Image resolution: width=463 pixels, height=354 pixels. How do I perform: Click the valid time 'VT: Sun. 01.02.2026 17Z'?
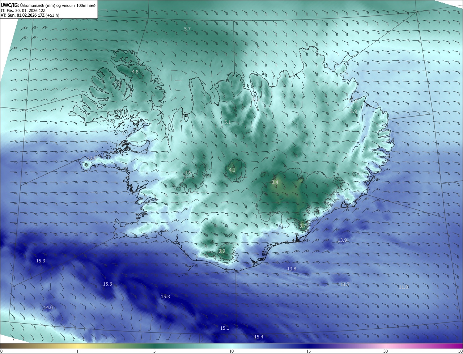(x=23, y=16)
